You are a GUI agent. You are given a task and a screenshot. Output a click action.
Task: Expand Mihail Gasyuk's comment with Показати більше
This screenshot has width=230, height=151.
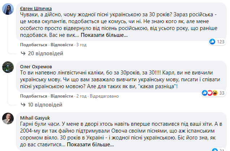(x=90, y=144)
